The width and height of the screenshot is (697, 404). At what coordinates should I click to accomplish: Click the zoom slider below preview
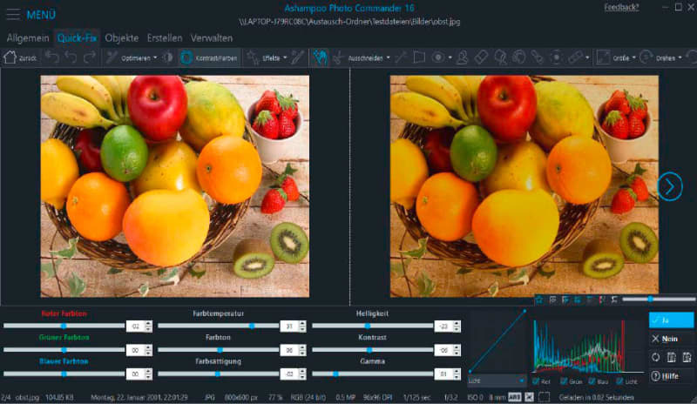coord(659,300)
